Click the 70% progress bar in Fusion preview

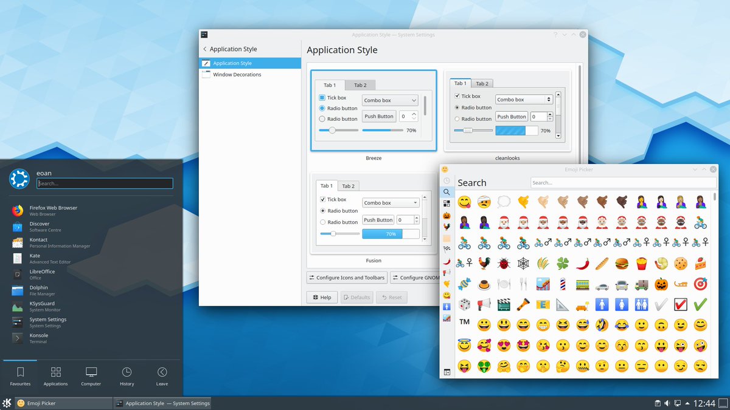[391, 234]
